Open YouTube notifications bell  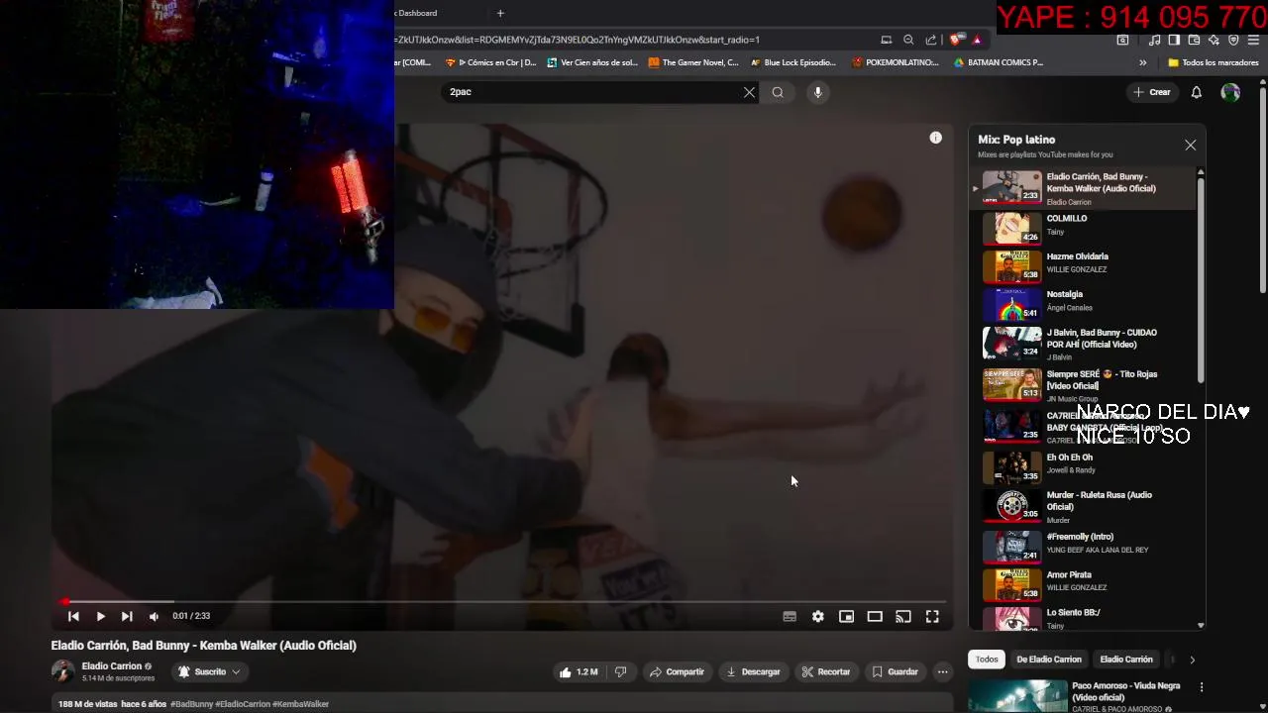click(x=1196, y=92)
